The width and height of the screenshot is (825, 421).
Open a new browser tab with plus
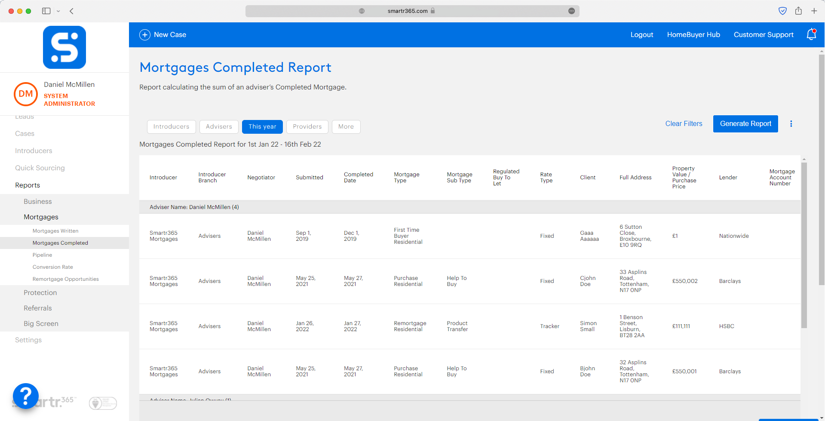click(x=814, y=11)
